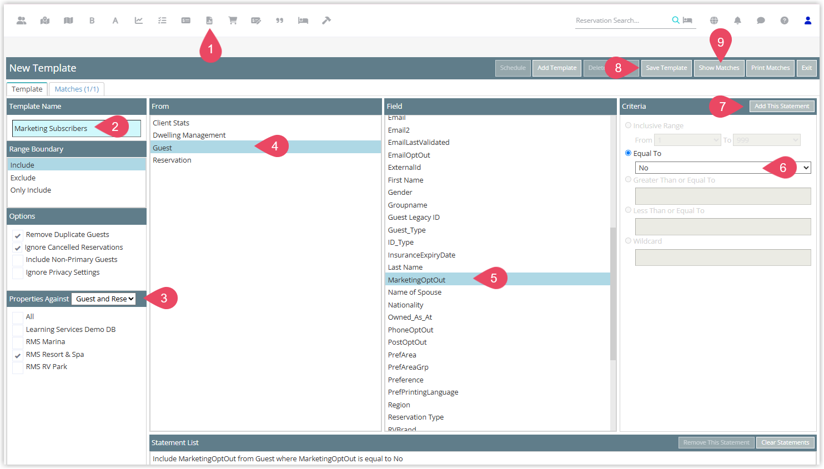Select the Include MarketingOptOut statement row
The width and height of the screenshot is (824, 469).
tap(483, 458)
